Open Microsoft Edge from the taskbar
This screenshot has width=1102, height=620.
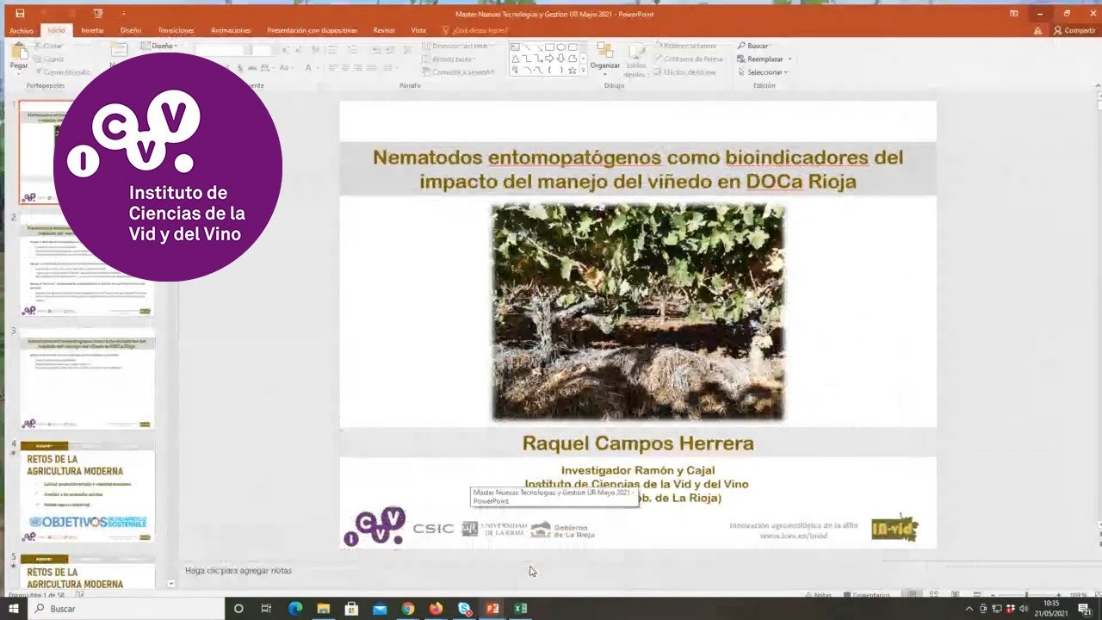(295, 609)
